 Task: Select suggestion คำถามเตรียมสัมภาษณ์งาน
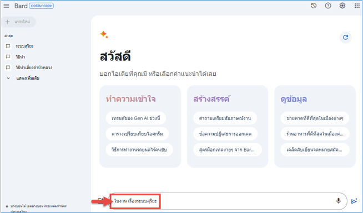[225, 118]
